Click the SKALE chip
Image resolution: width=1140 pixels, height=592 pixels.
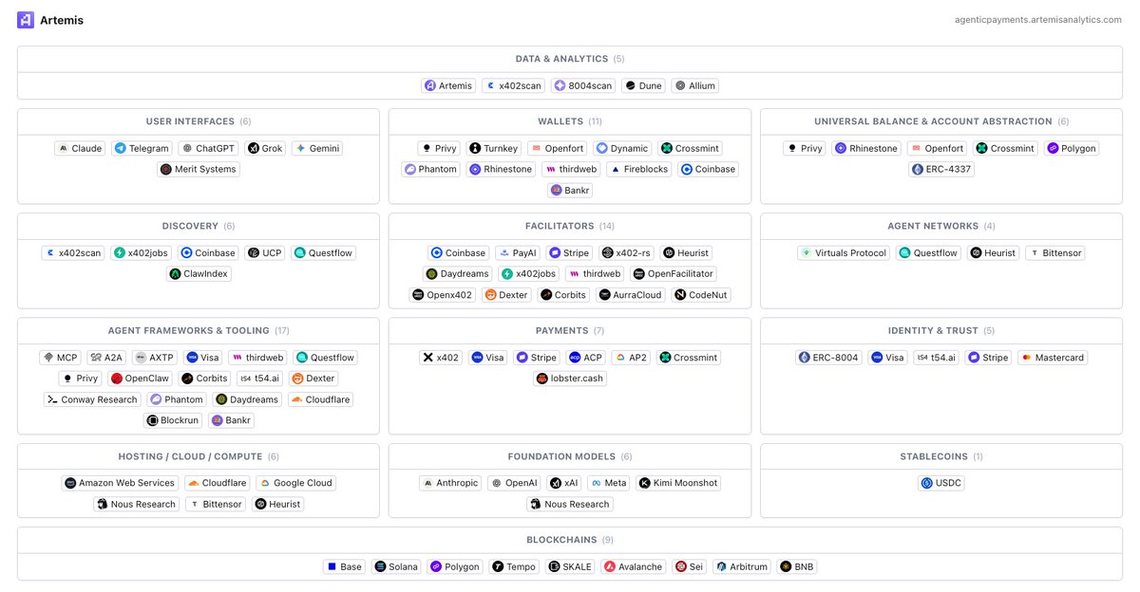coord(570,565)
